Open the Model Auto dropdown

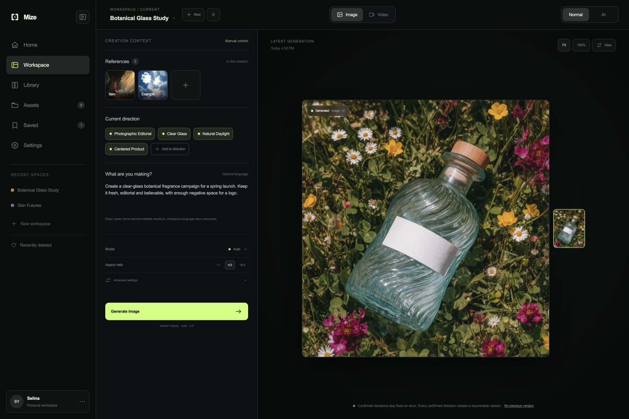[x=238, y=249]
